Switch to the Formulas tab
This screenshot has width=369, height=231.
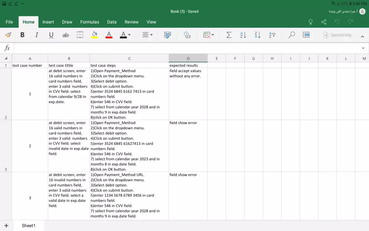click(90, 22)
